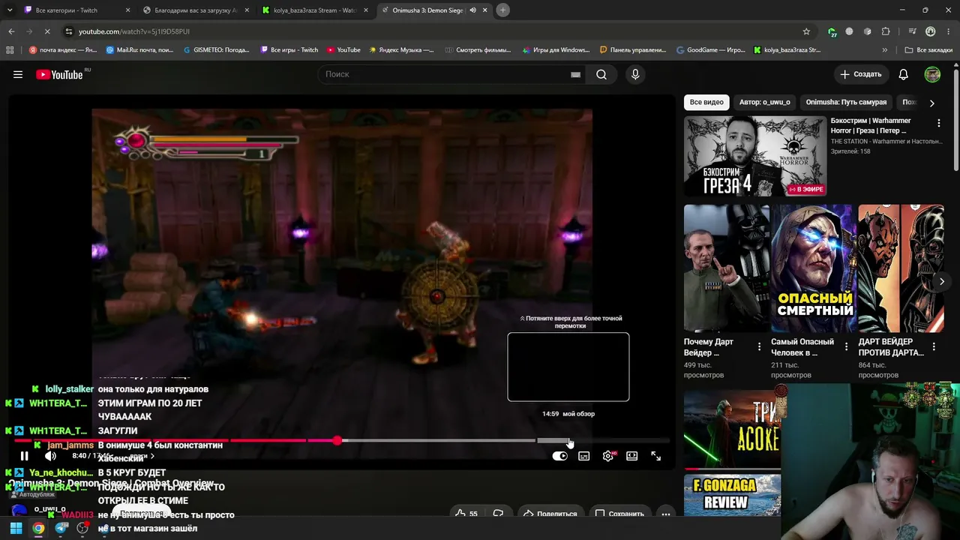
Task: Go to the YouTube home logo
Action: click(60, 74)
